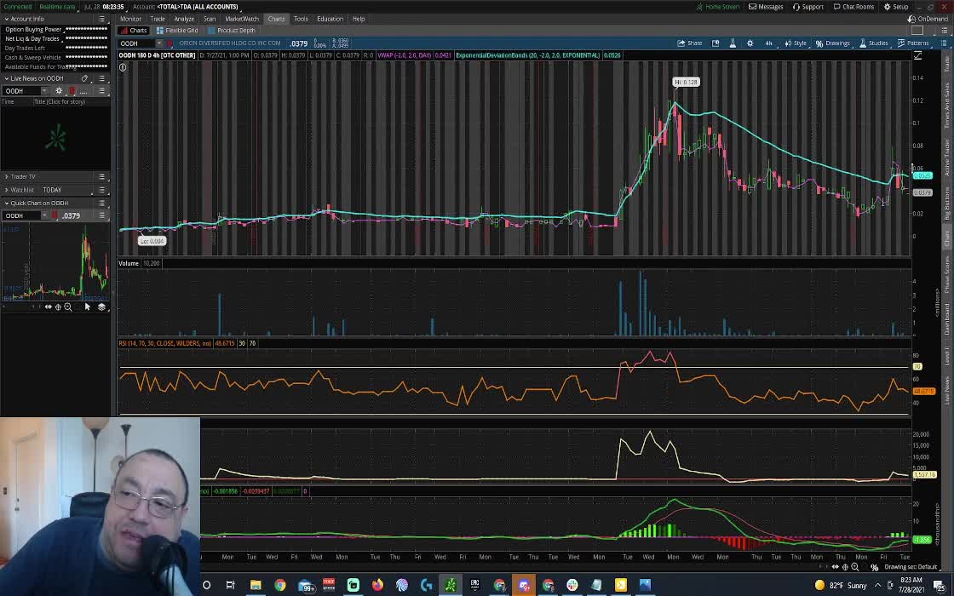Viewport: 954px width, 596px height.
Task: Click the Live News link/clip icon
Action: pyautogui.click(x=84, y=78)
